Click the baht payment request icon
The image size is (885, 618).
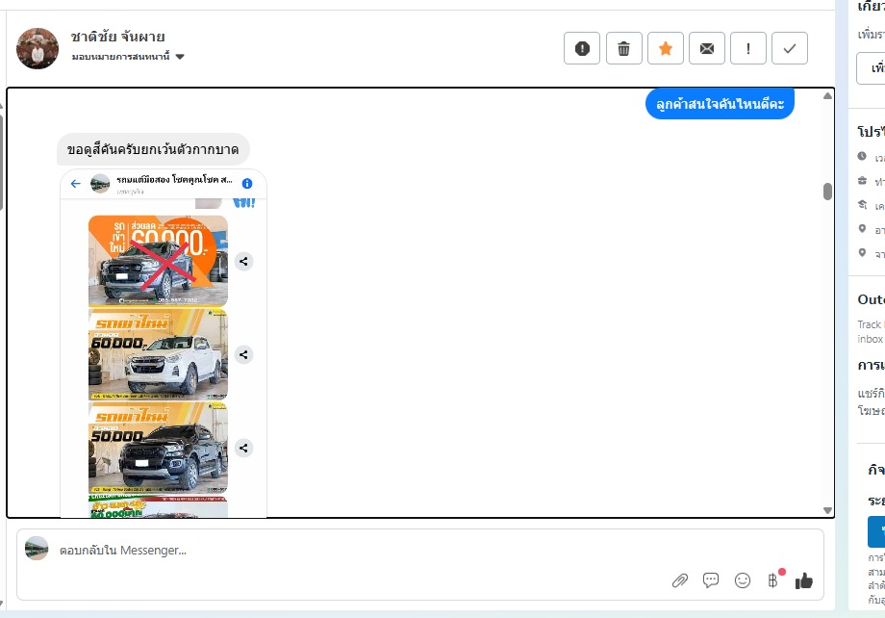pyautogui.click(x=772, y=580)
